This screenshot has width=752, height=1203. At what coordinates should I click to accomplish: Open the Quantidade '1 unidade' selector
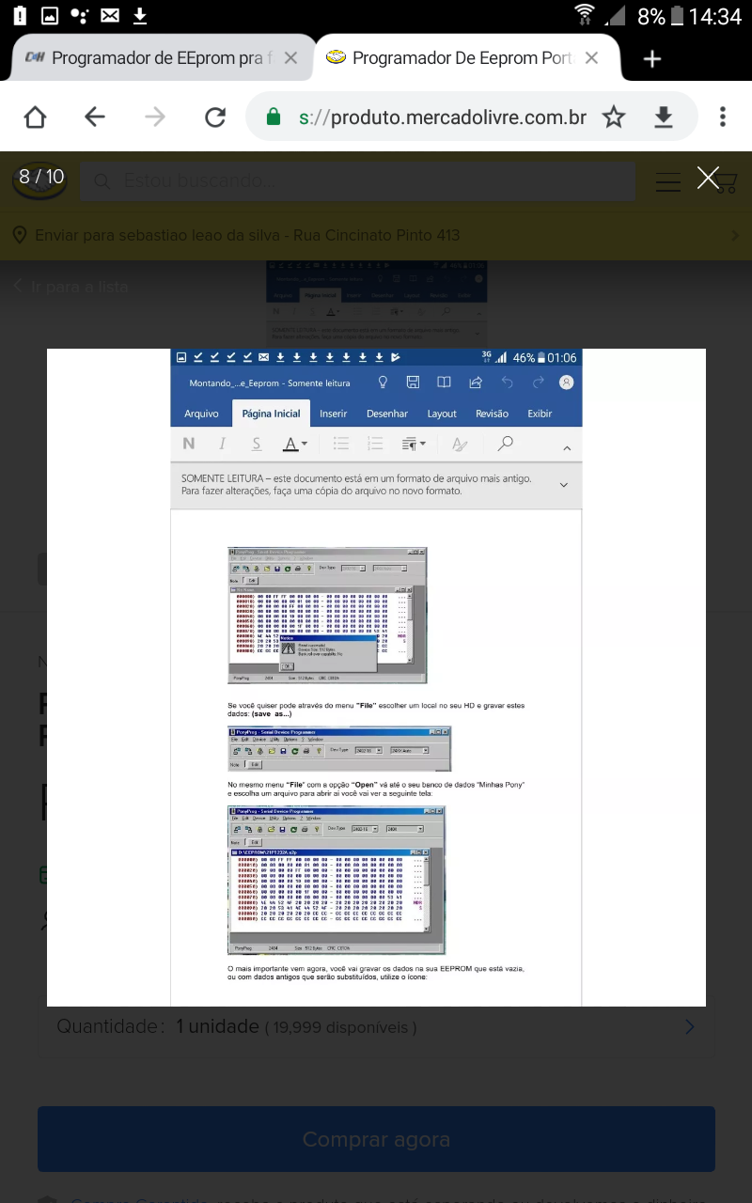point(376,1026)
